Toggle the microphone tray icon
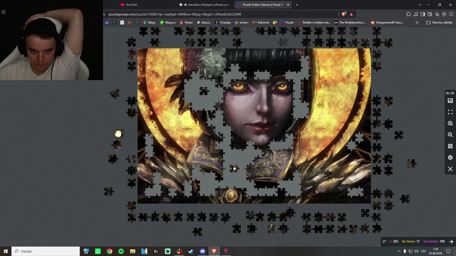Viewport: 456px width, 256px height. click(x=405, y=251)
